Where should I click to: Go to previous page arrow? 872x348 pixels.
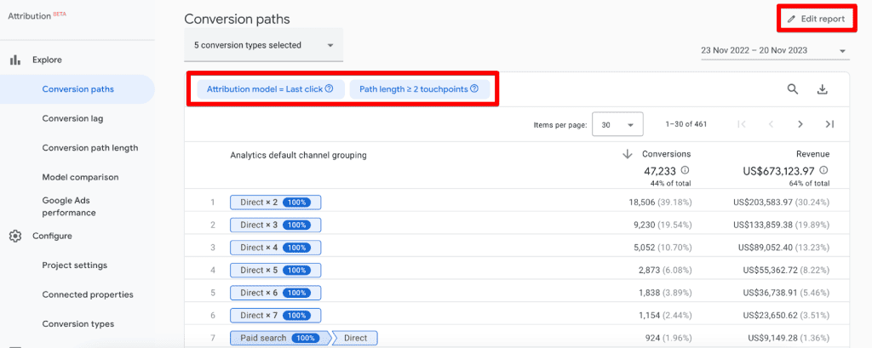click(771, 124)
